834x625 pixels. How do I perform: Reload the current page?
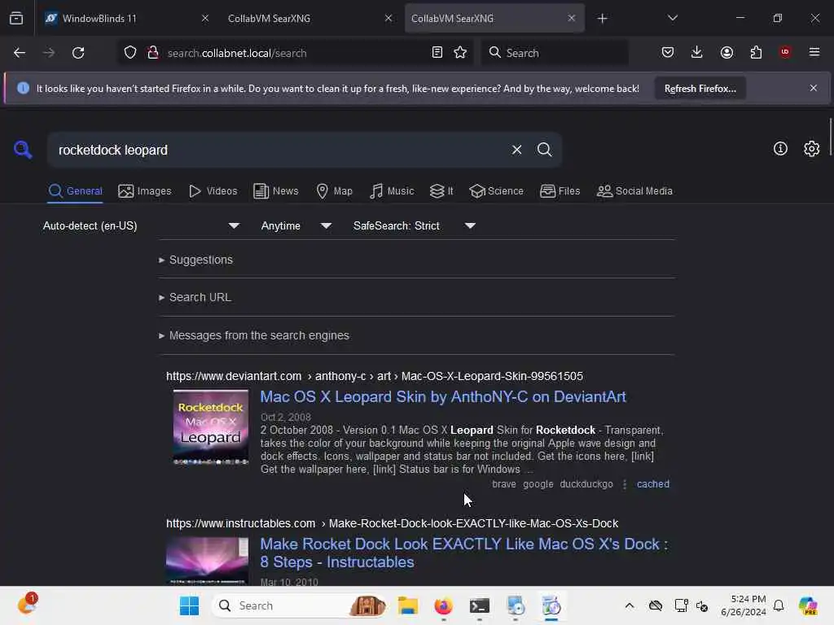(78, 53)
